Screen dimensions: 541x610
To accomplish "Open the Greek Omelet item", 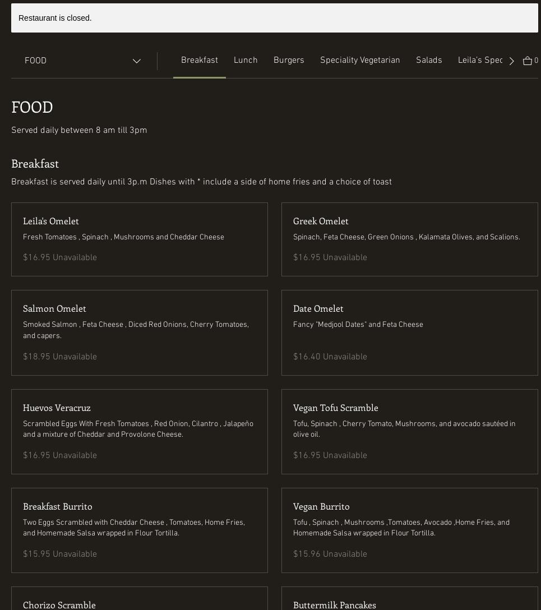I will (x=410, y=239).
